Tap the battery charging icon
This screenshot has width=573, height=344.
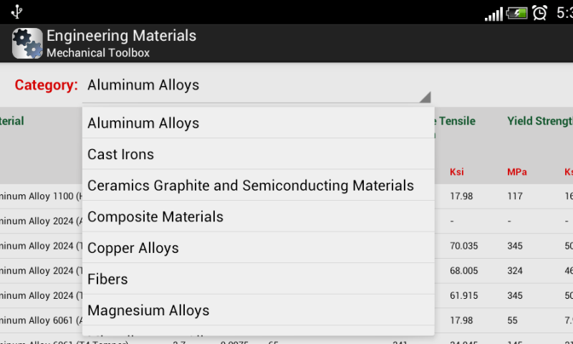tap(516, 14)
